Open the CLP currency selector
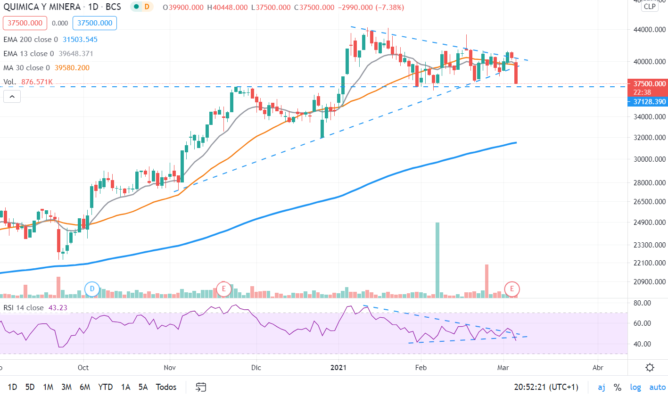The height and width of the screenshot is (396, 668). pyautogui.click(x=649, y=7)
